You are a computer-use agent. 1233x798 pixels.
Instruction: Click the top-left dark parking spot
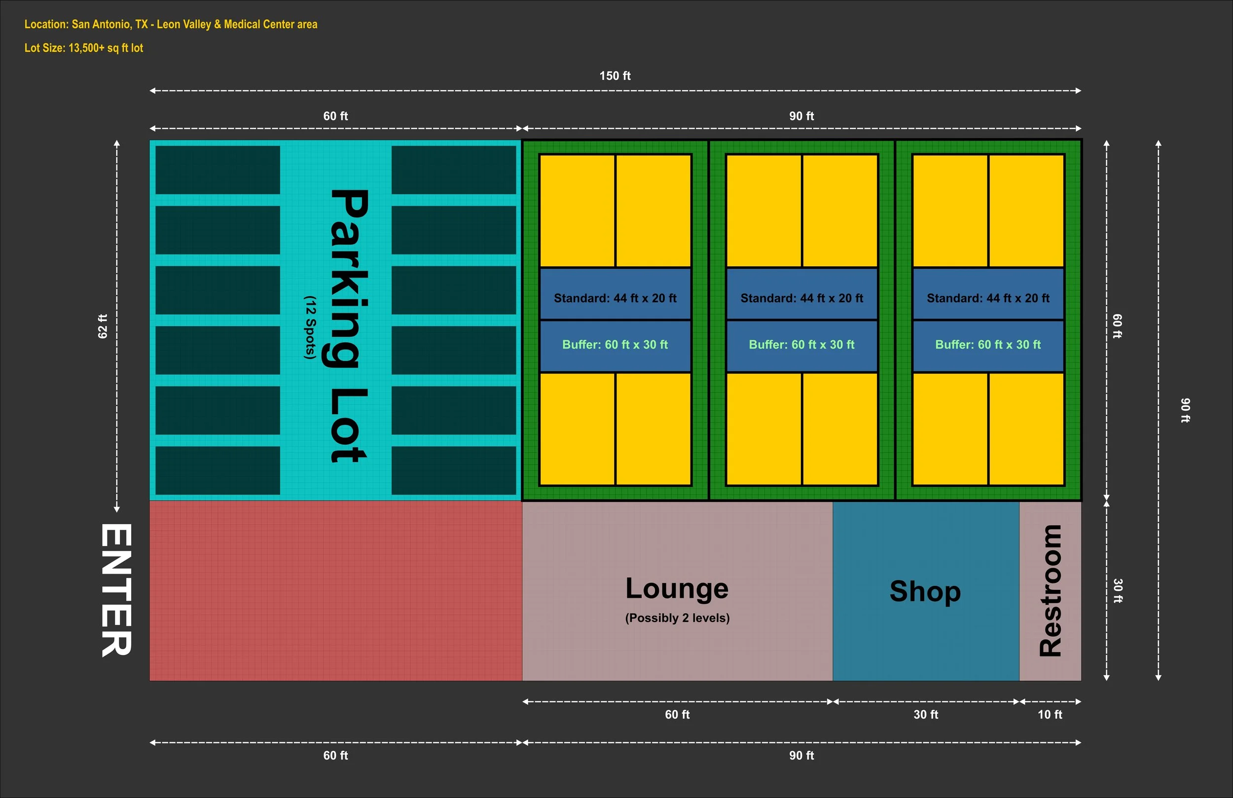[x=218, y=170]
